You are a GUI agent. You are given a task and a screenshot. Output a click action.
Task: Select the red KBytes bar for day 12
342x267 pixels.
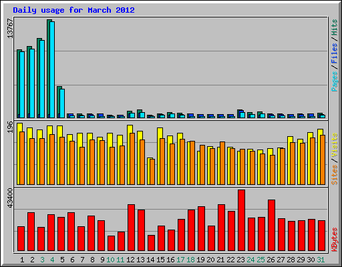click(x=132, y=228)
